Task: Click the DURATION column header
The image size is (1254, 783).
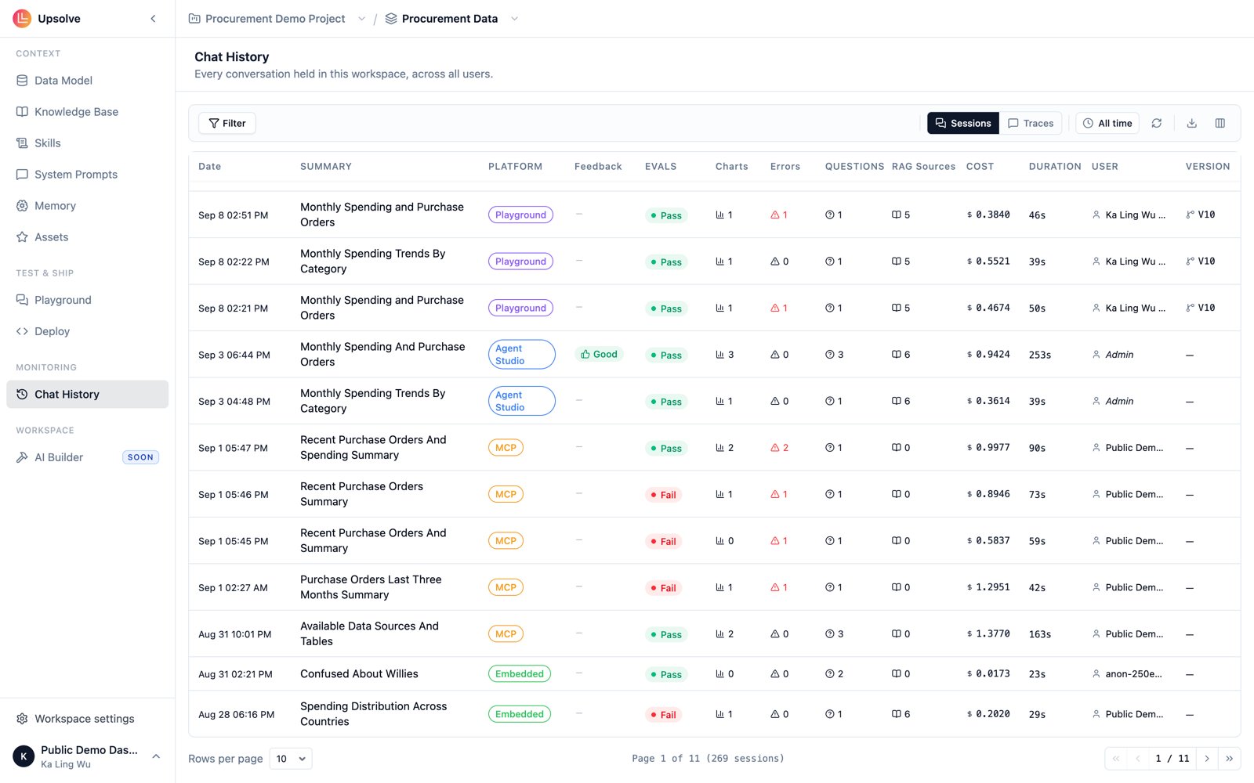Action: pyautogui.click(x=1055, y=167)
